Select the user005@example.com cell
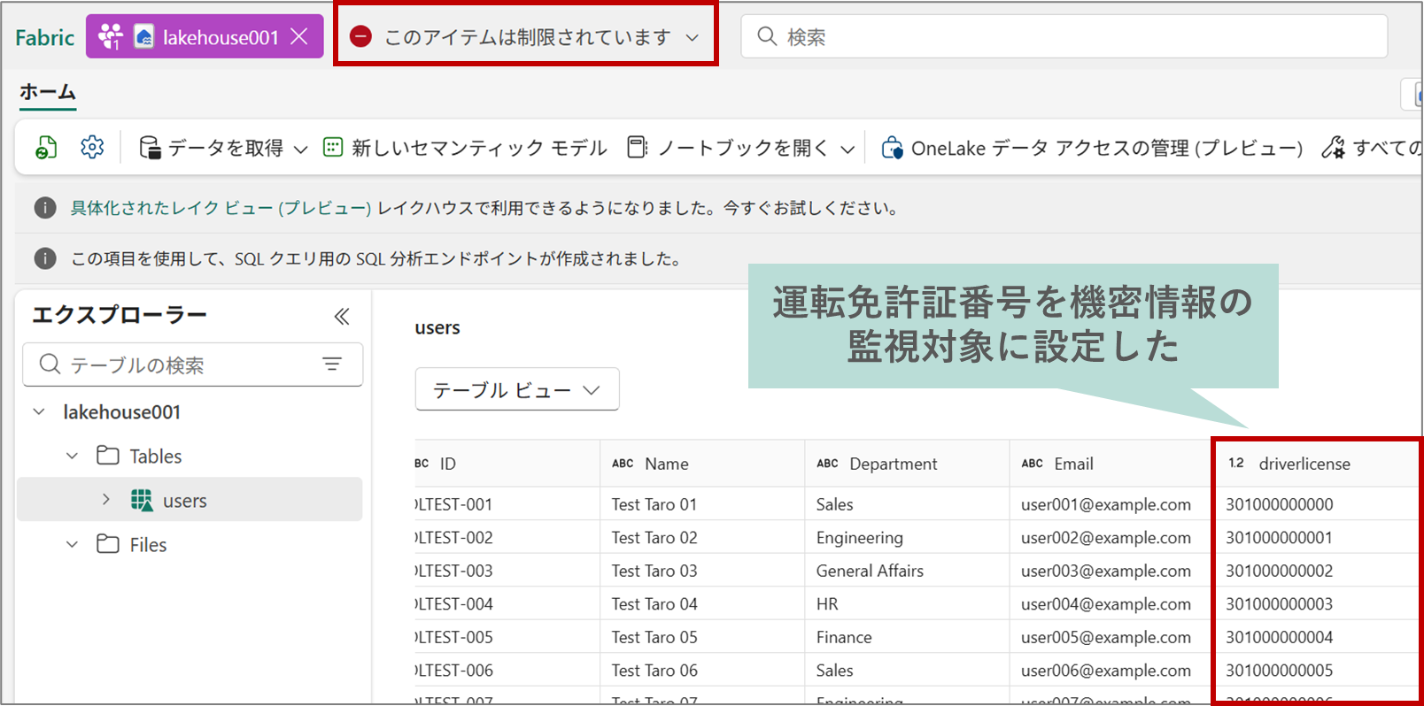The width and height of the screenshot is (1424, 706). [x=1111, y=637]
